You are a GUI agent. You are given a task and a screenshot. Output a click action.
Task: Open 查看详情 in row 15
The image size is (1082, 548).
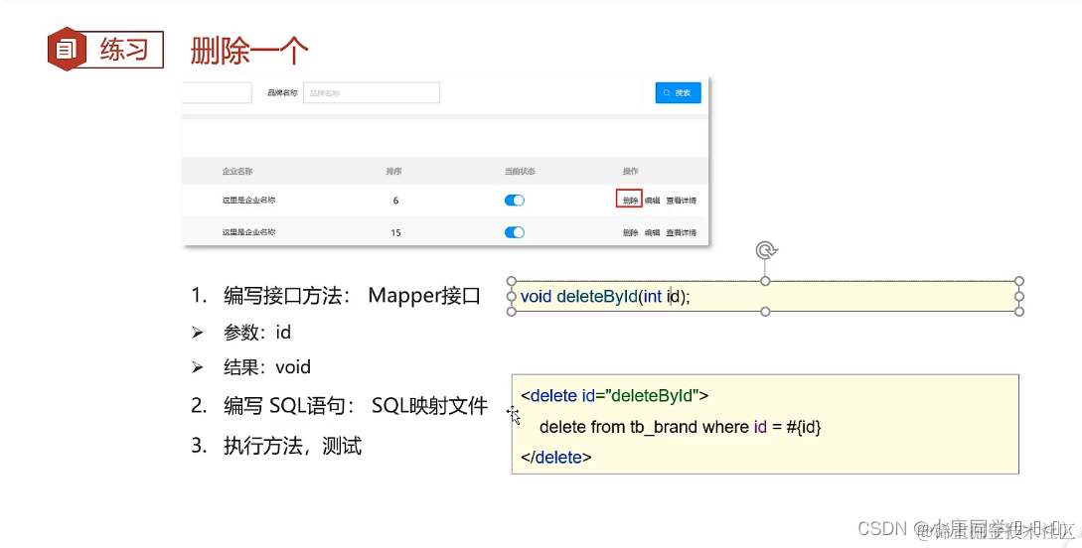coord(681,233)
